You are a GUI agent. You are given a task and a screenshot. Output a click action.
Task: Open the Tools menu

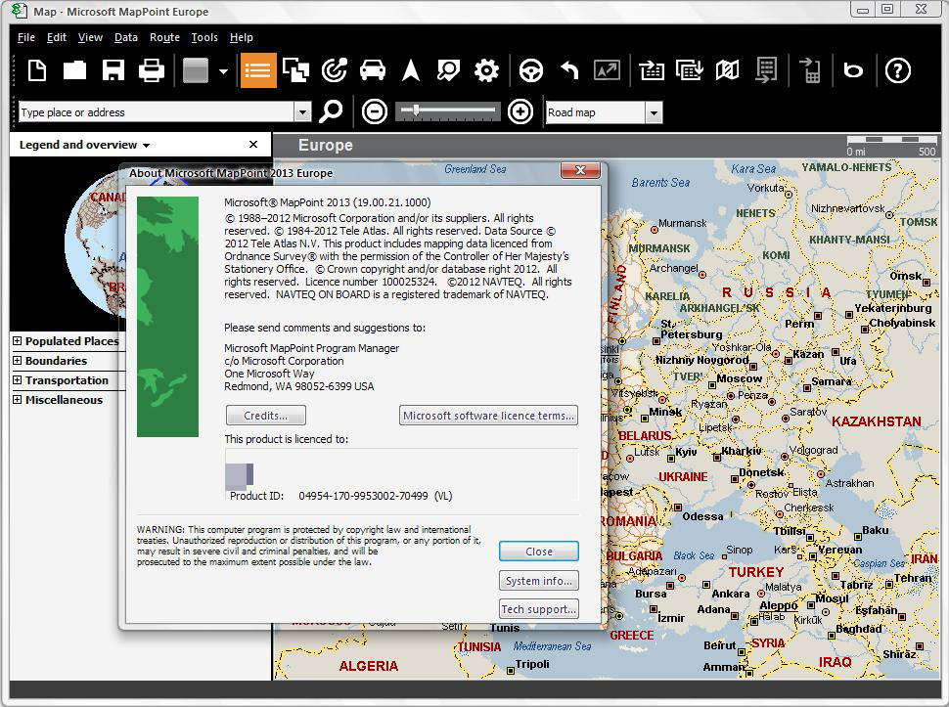tap(204, 37)
